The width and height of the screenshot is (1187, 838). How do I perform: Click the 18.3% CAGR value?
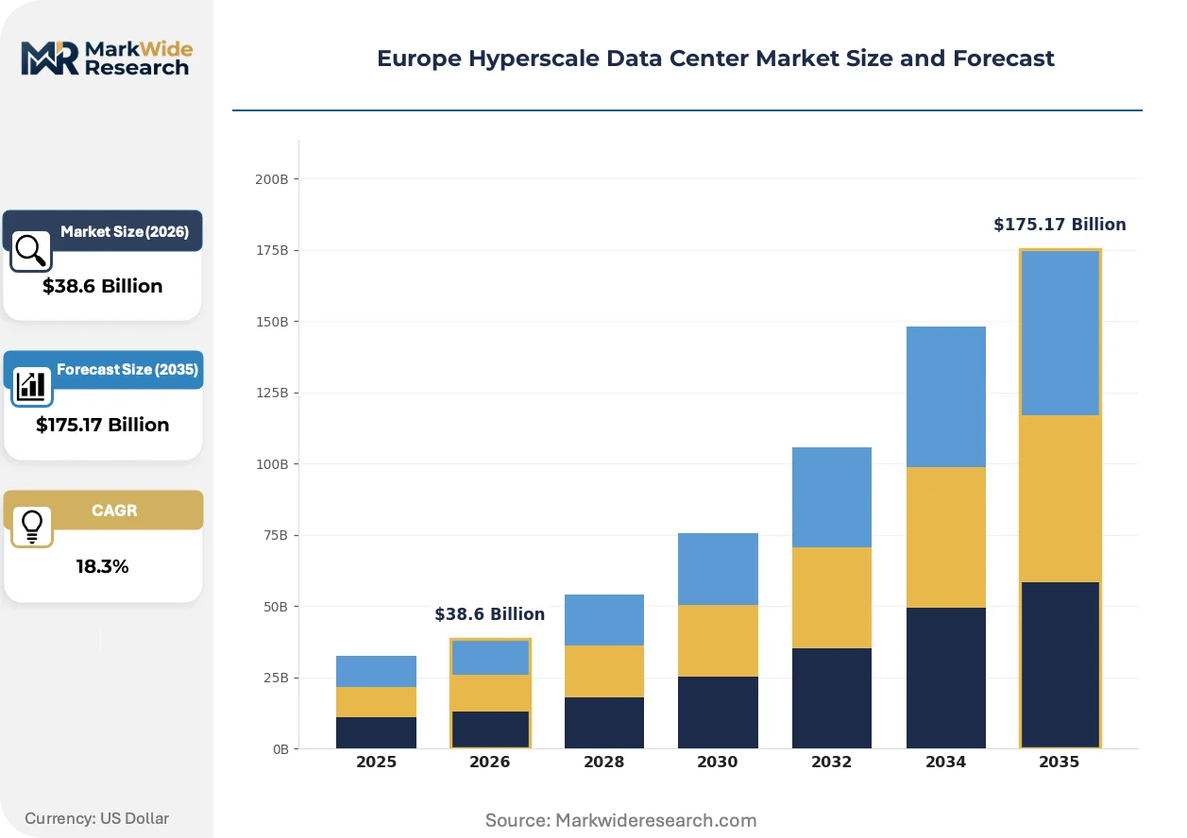click(x=103, y=566)
